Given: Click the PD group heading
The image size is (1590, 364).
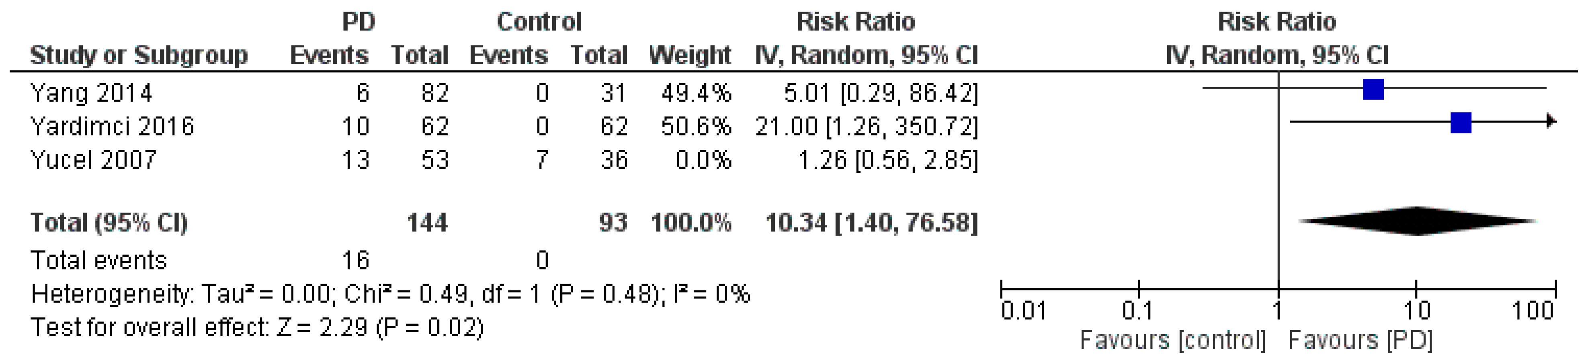Looking at the screenshot, I should point(358,22).
